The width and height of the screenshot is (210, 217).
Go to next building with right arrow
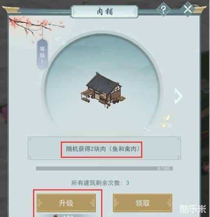click(x=179, y=96)
